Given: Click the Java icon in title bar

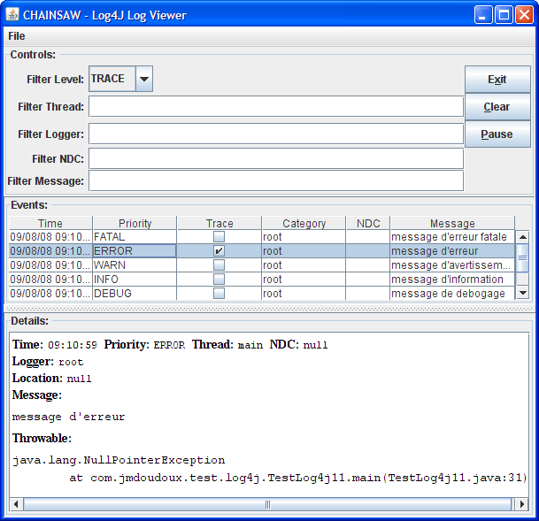Looking at the screenshot, I should [x=12, y=14].
